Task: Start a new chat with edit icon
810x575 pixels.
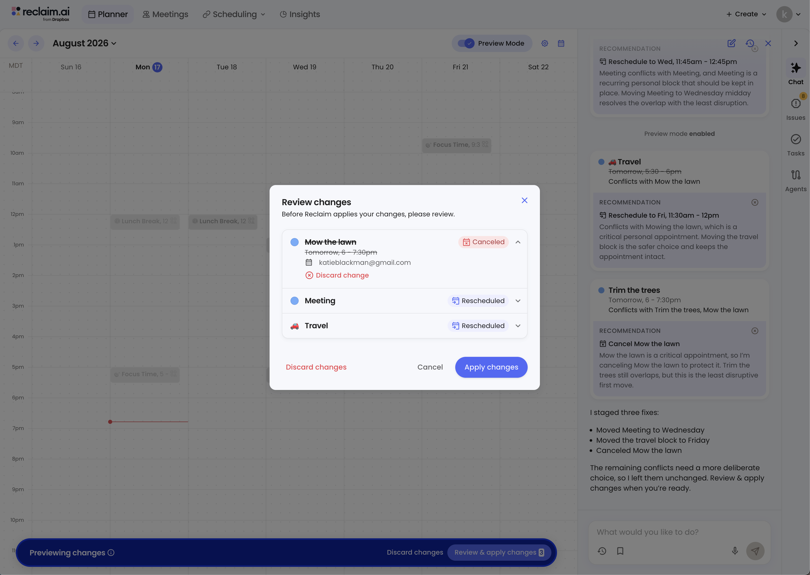Action: 731,43
